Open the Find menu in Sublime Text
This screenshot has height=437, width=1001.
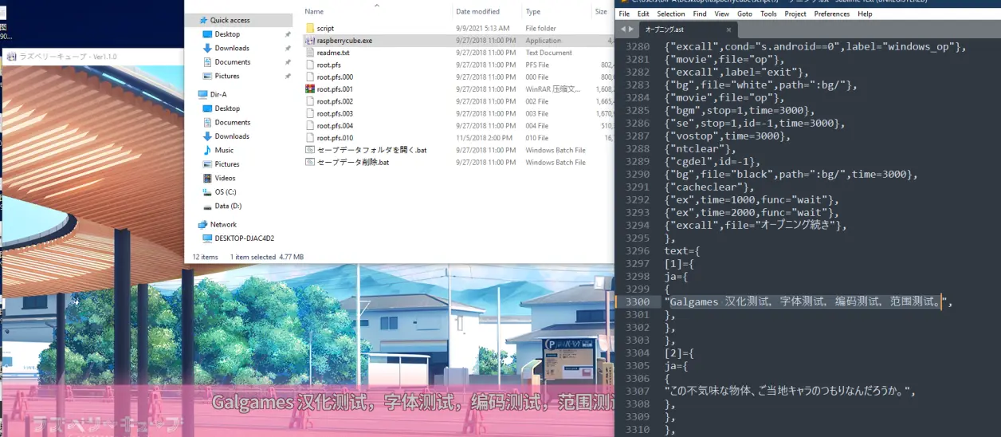[x=700, y=14]
